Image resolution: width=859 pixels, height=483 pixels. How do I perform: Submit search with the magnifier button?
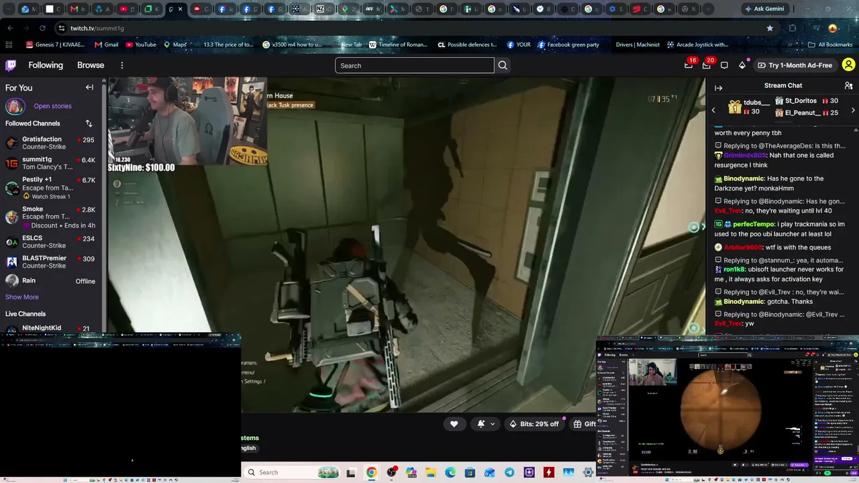pyautogui.click(x=503, y=65)
